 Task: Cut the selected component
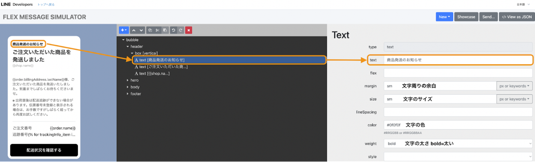click(157, 30)
